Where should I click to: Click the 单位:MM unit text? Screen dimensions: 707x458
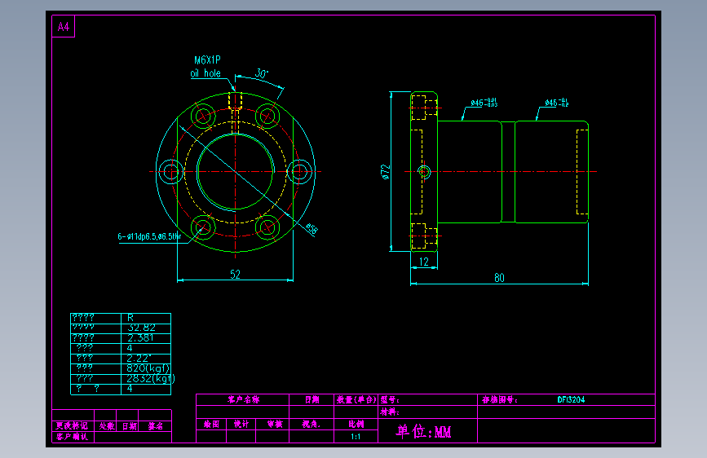click(x=423, y=431)
